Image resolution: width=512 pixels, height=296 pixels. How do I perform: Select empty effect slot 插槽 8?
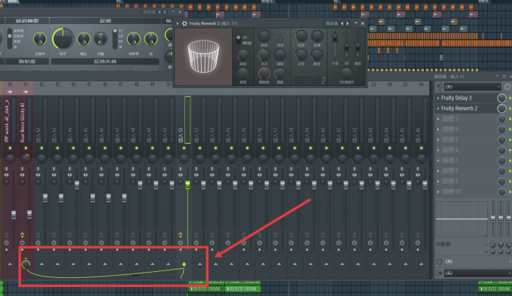[450, 171]
